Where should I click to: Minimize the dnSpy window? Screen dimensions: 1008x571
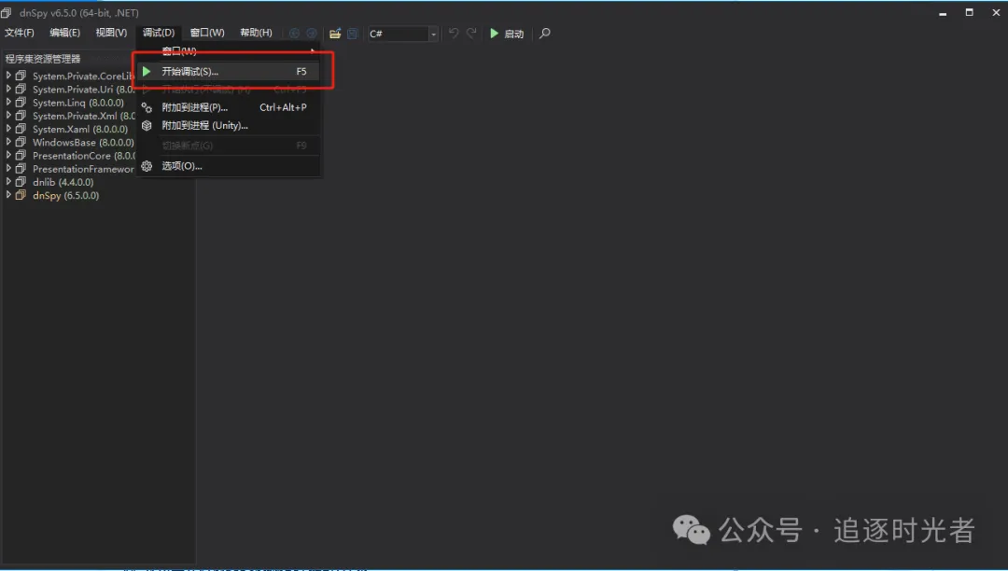point(943,13)
